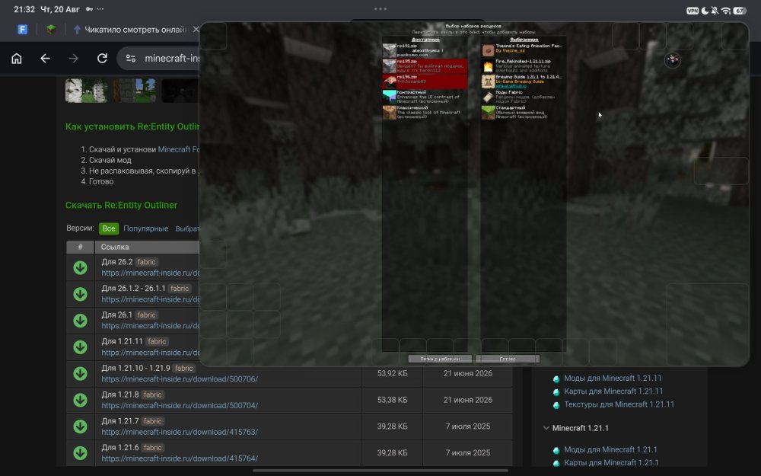This screenshot has height=476, width=761.
Task: Download icon for version 1.21.7
Action: pos(80,426)
